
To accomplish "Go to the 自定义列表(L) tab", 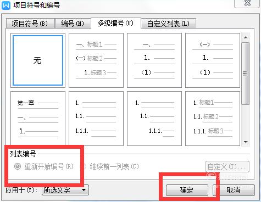I will pos(168,23).
